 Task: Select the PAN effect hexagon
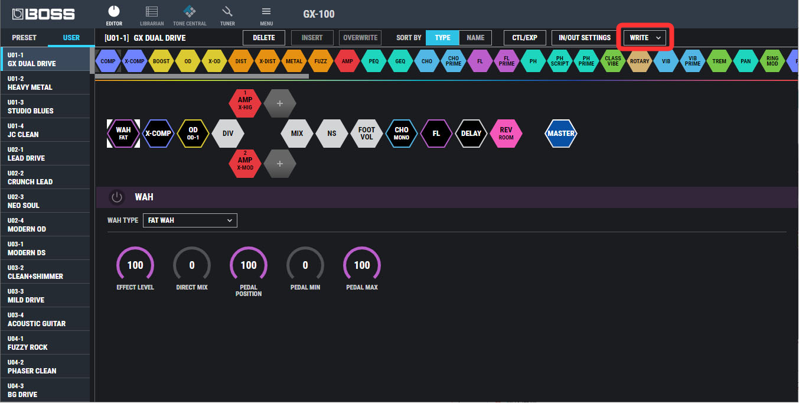pyautogui.click(x=746, y=61)
